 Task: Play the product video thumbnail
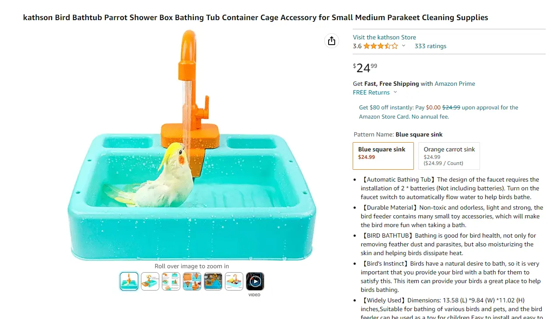point(255,281)
